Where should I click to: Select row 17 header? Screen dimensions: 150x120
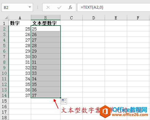pyautogui.click(x=4, y=112)
